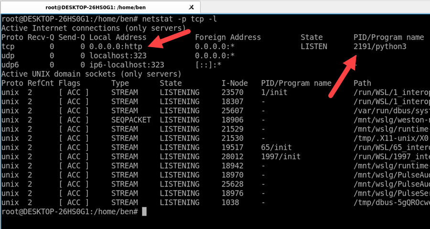
Task: Click the SEQPACKET socket type
Action: tap(131, 120)
